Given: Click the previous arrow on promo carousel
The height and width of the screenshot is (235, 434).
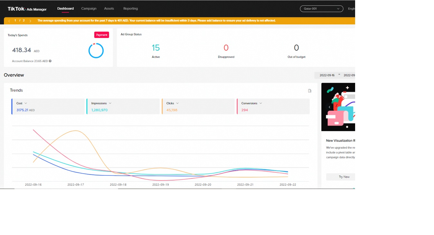Looking at the screenshot, I should (329, 107).
